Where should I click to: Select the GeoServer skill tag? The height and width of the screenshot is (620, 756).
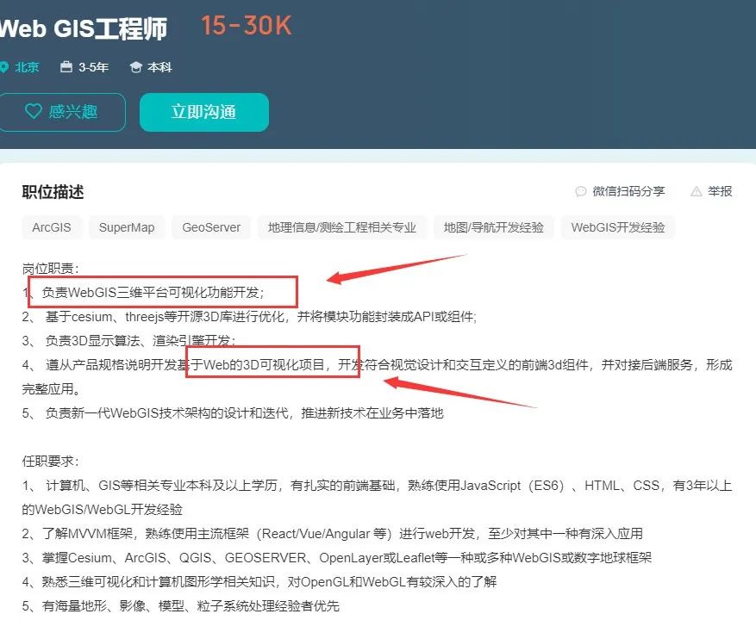coord(210,227)
